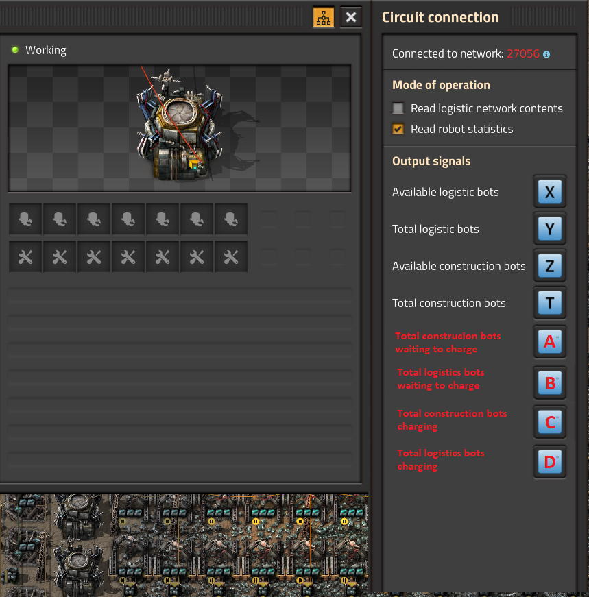
Task: Click the 'Available logistic bots' label
Action: coord(446,192)
